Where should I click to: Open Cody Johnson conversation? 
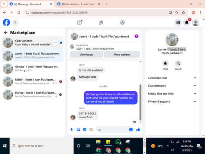tap(32, 43)
